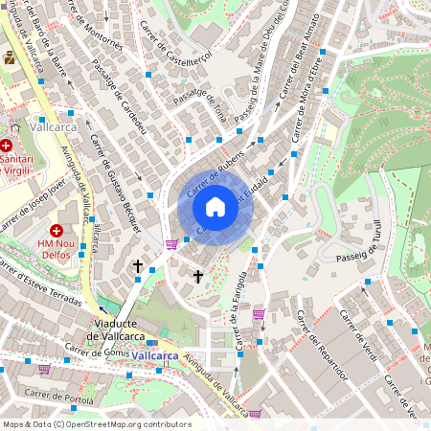Click the Carrer de la Farigola label
The height and width of the screenshot is (431, 431).
tap(241, 310)
